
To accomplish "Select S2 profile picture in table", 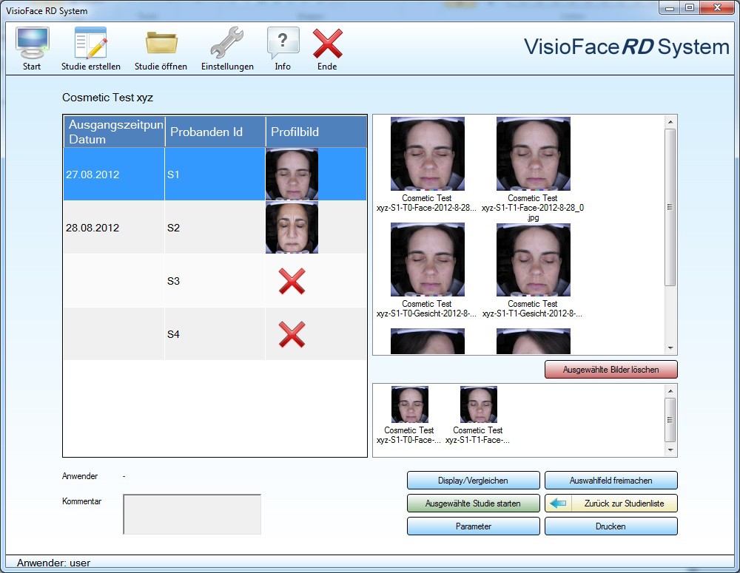I will pyautogui.click(x=292, y=227).
